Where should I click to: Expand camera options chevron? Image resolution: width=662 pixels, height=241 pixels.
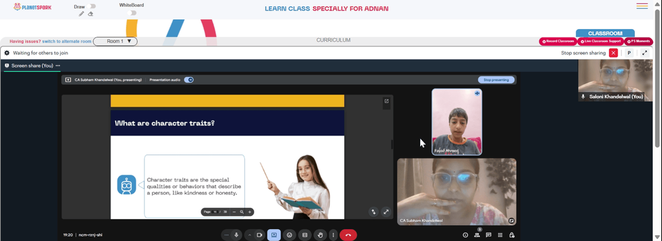pos(250,235)
